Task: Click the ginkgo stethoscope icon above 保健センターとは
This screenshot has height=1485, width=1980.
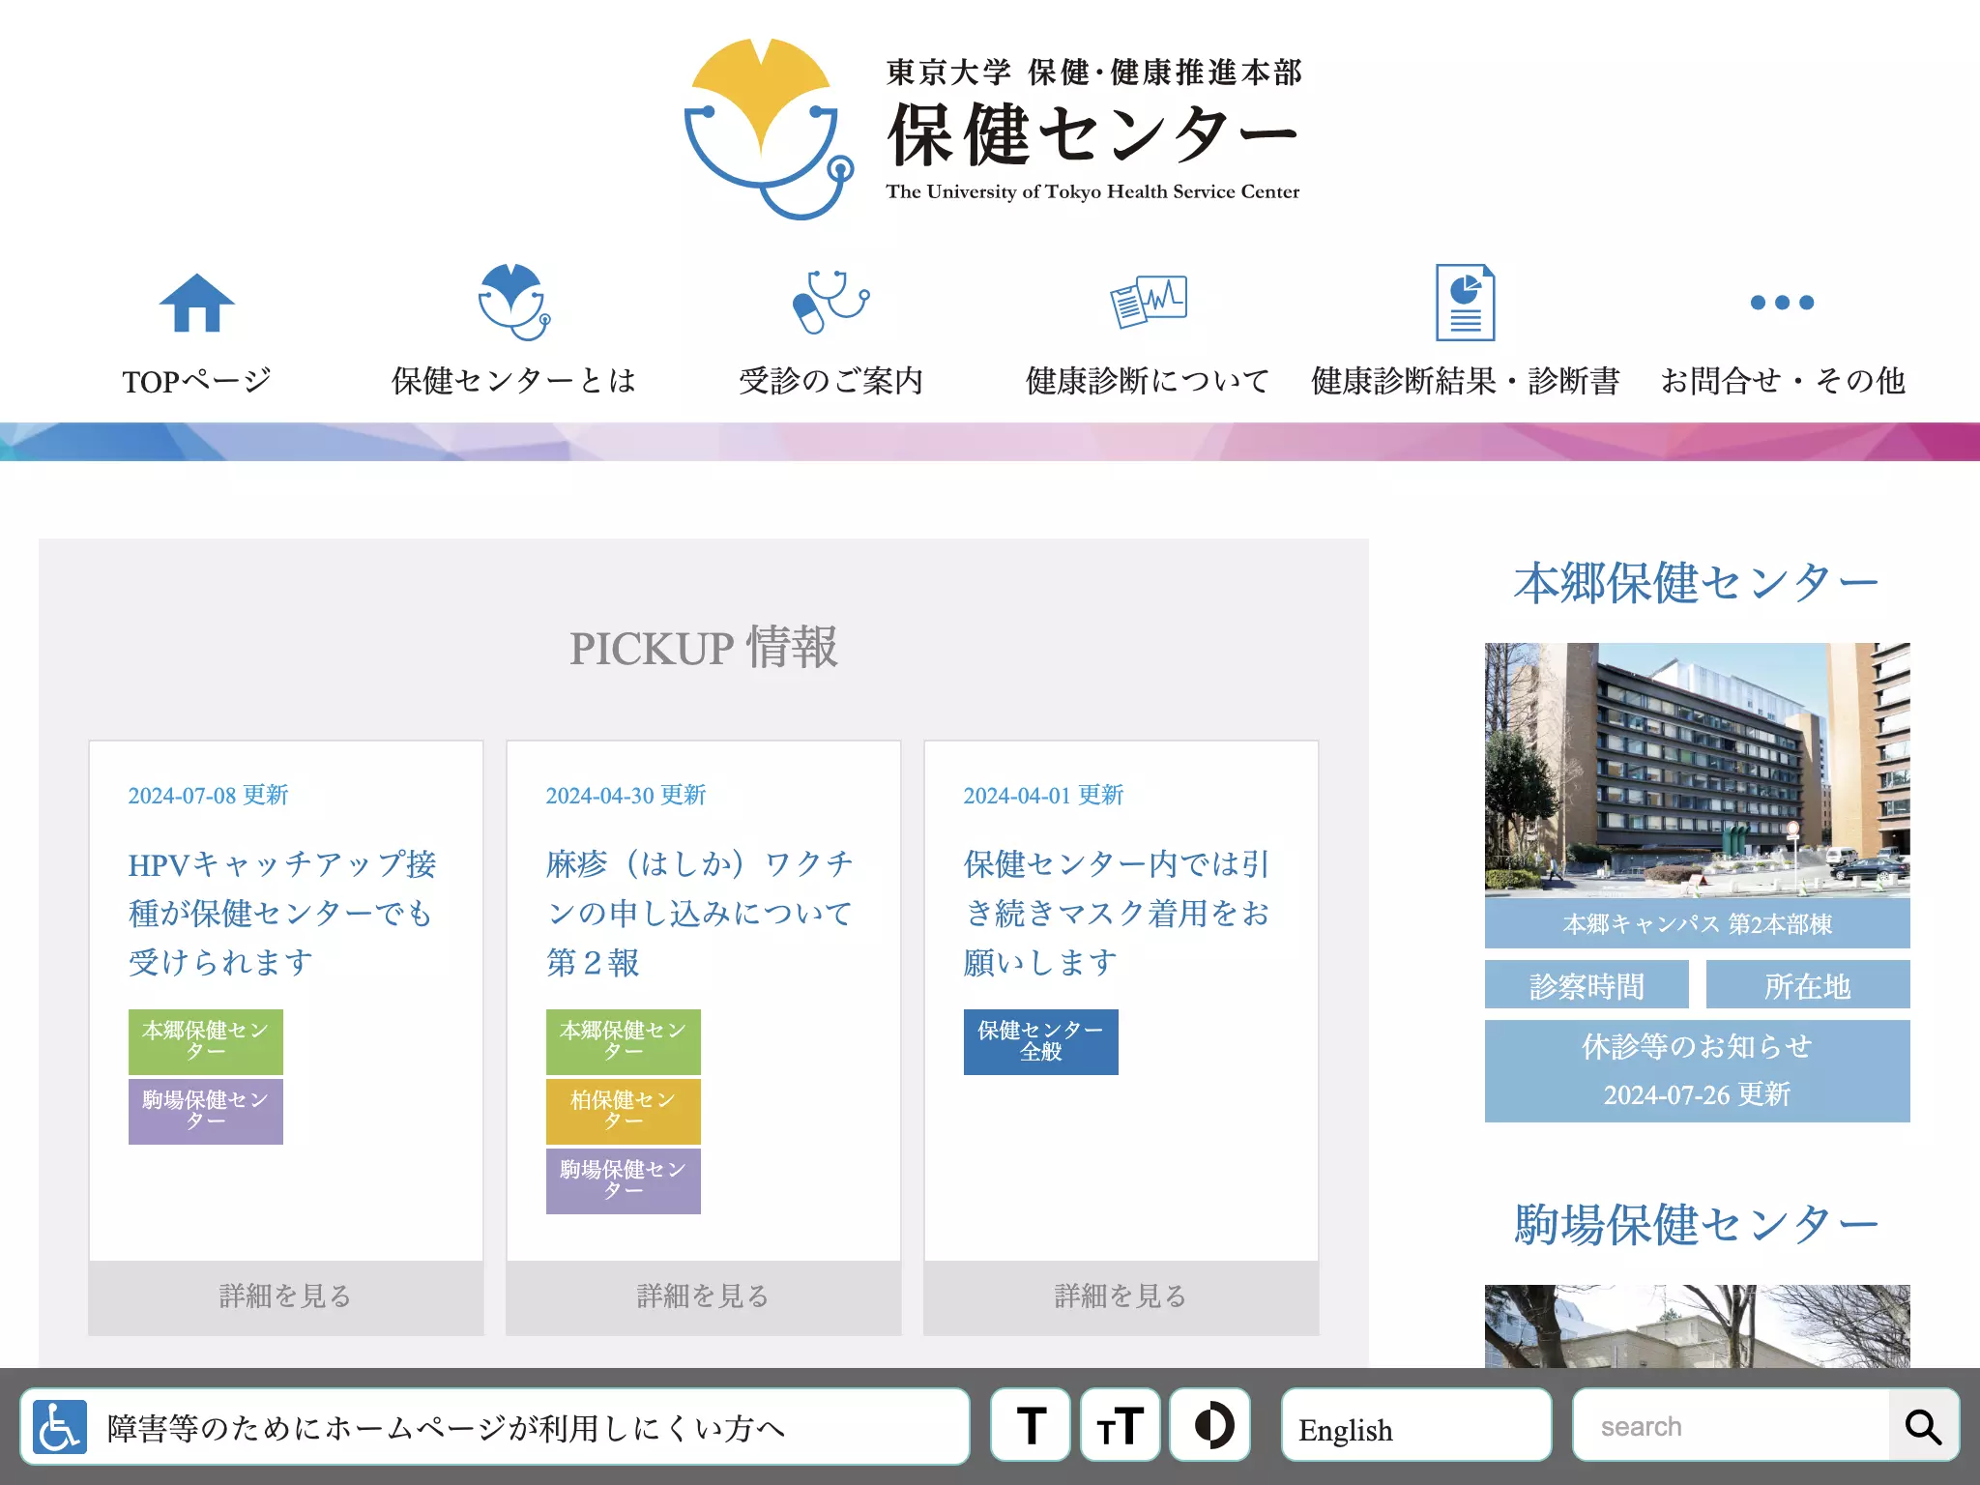Action: tap(514, 302)
